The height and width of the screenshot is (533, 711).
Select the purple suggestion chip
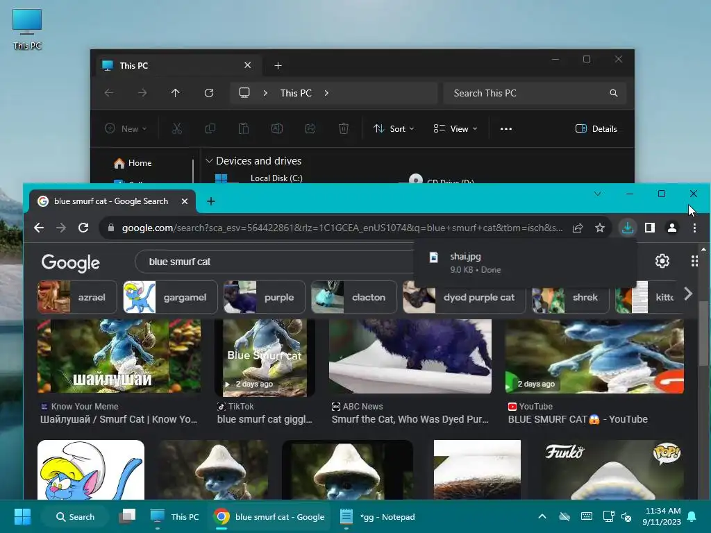(265, 297)
